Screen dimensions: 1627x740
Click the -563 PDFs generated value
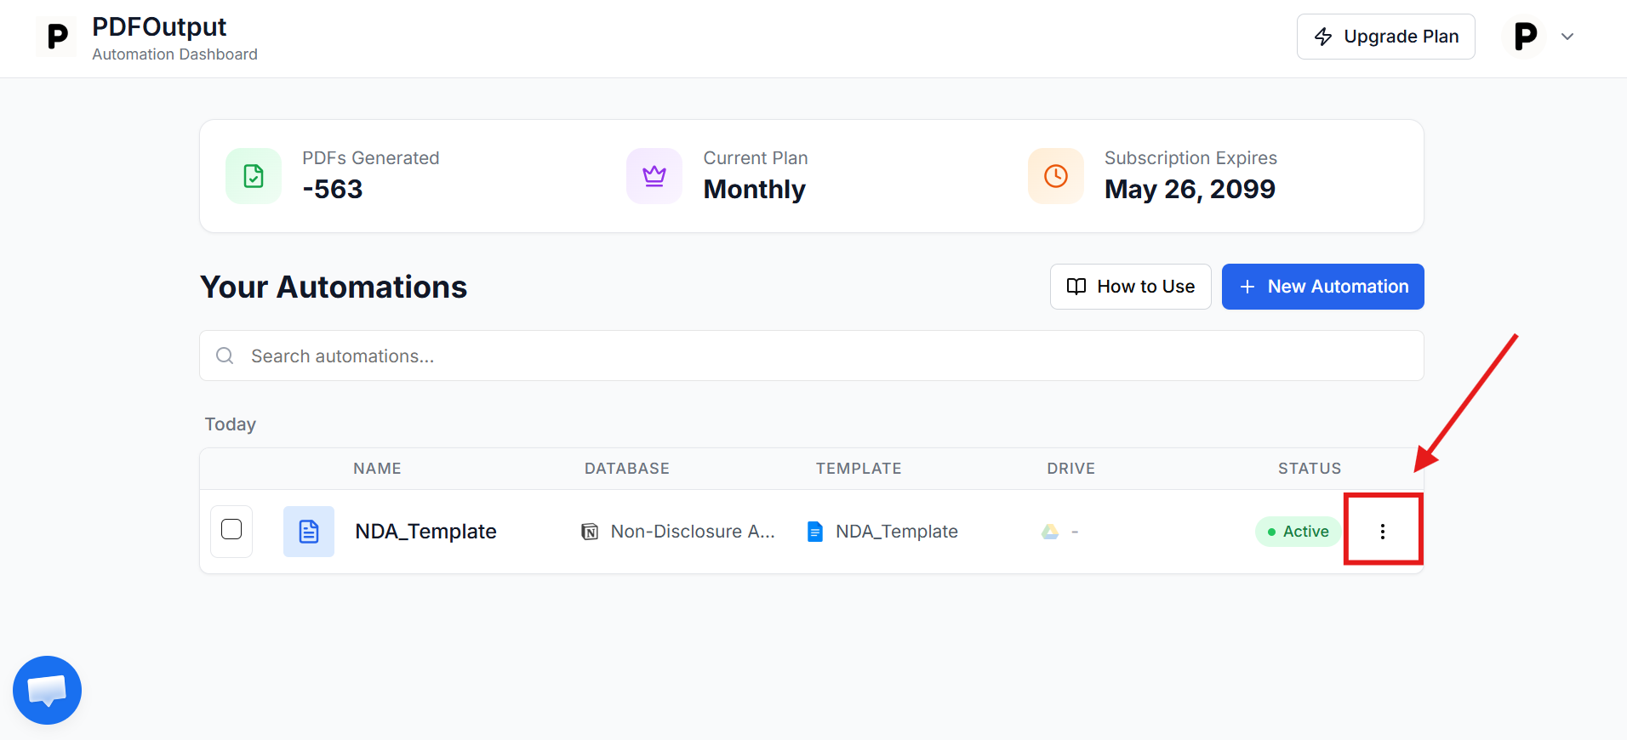(333, 189)
